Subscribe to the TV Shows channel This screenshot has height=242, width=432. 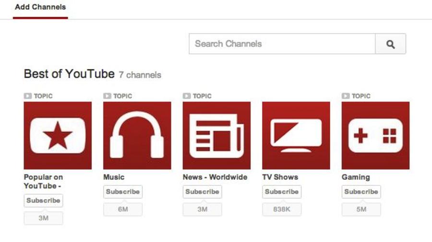click(x=282, y=192)
